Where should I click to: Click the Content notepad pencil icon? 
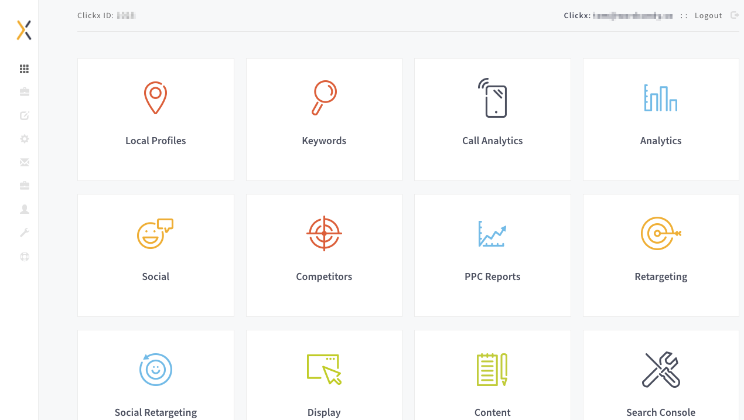point(492,370)
